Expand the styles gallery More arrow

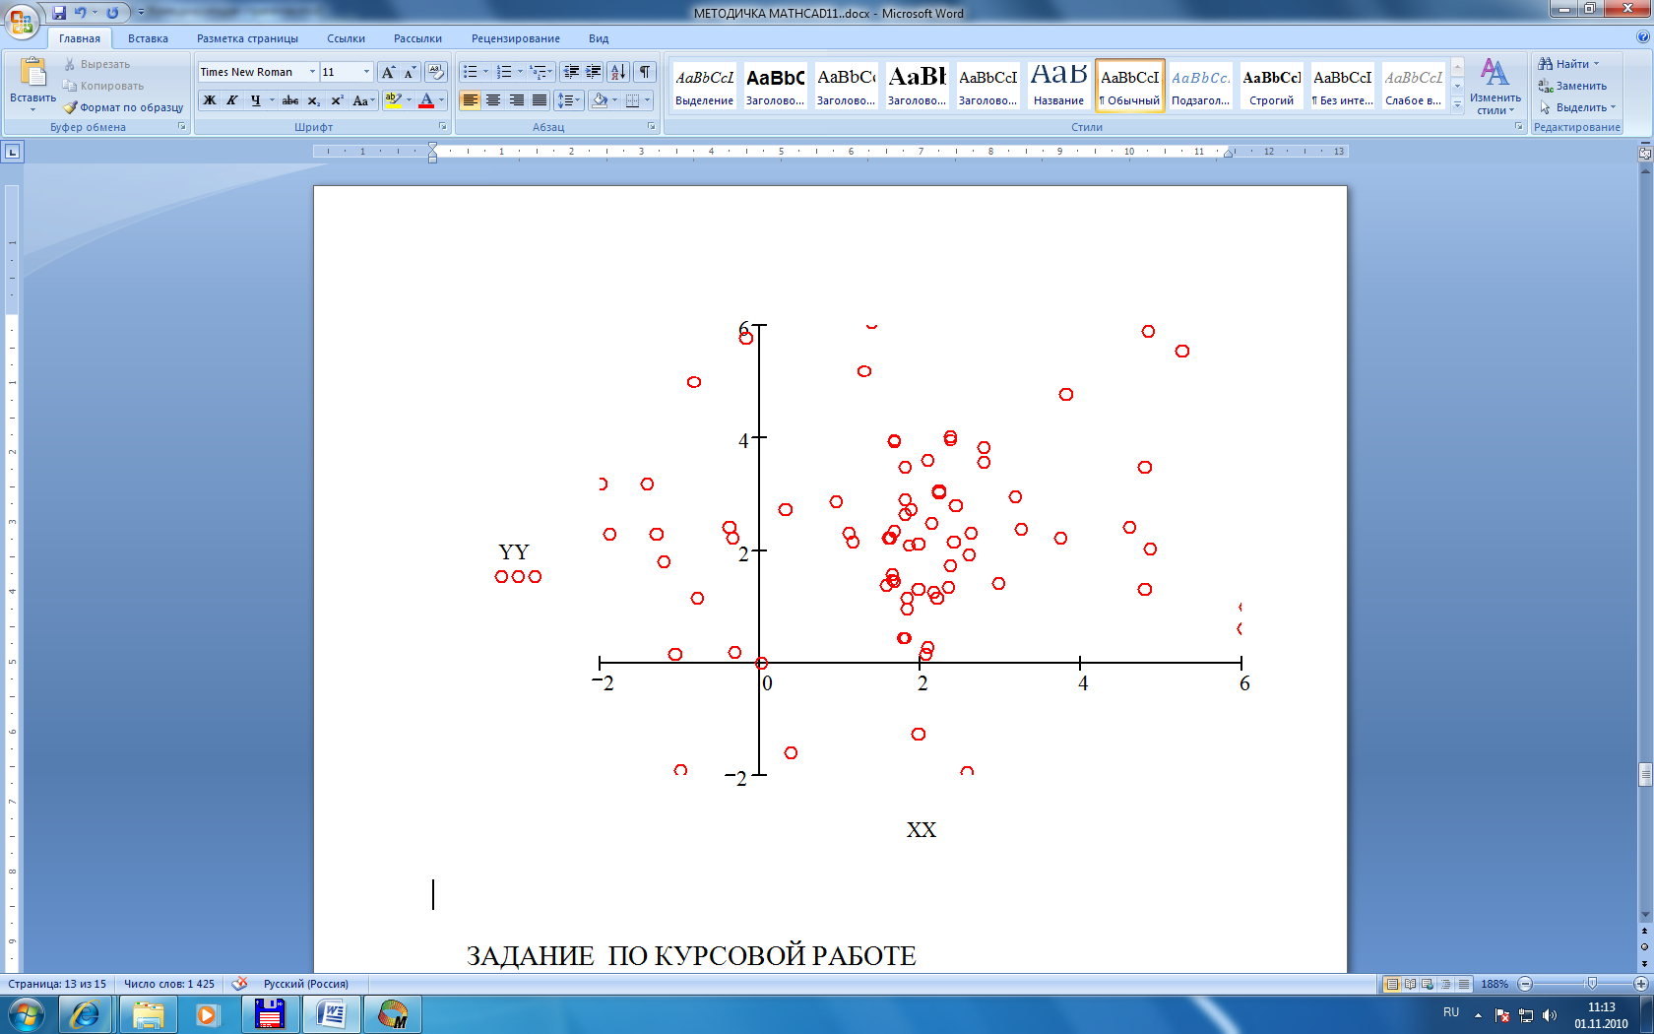(1458, 104)
